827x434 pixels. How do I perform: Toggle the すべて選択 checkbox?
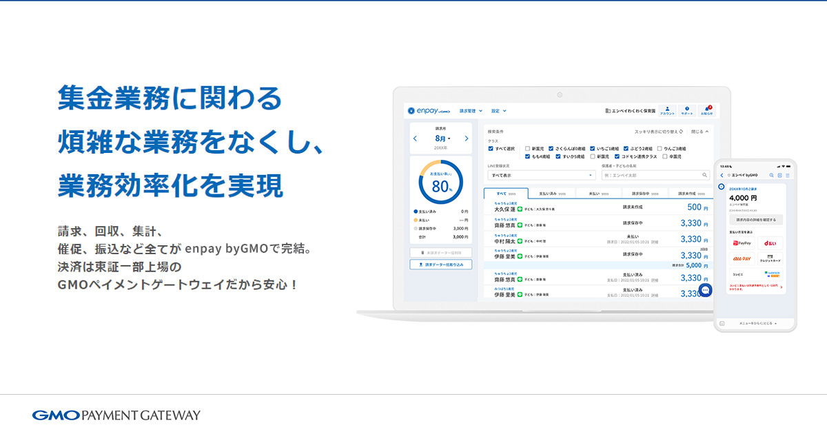(x=491, y=148)
